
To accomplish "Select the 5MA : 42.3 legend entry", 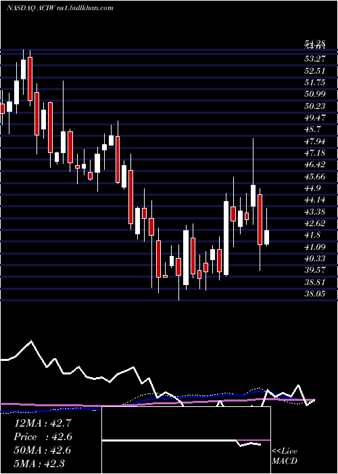I will click(39, 463).
